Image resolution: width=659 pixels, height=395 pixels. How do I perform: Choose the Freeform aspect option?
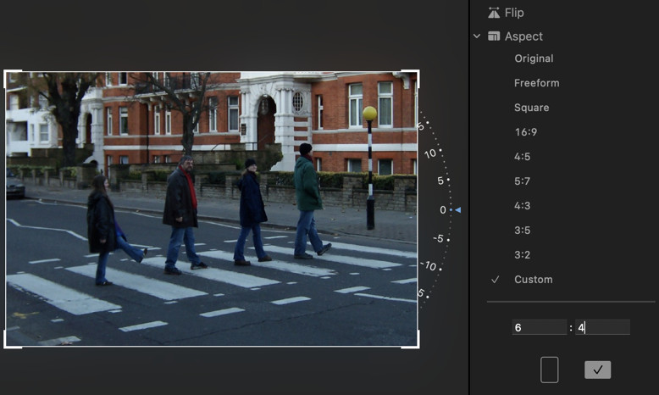[536, 83]
